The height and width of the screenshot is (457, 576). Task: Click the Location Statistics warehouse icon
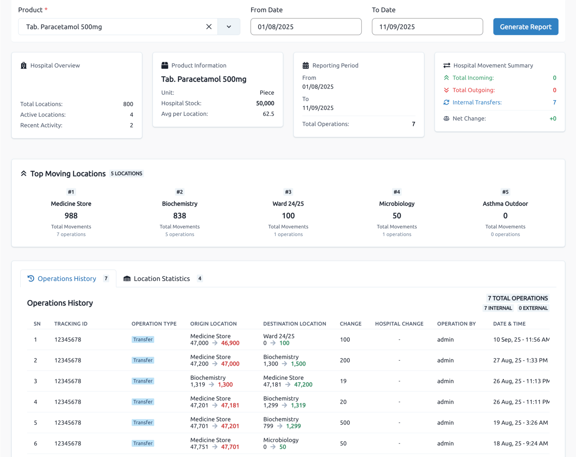pos(126,278)
